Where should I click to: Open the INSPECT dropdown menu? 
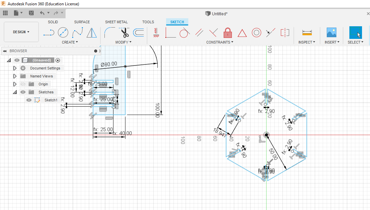pos(307,42)
